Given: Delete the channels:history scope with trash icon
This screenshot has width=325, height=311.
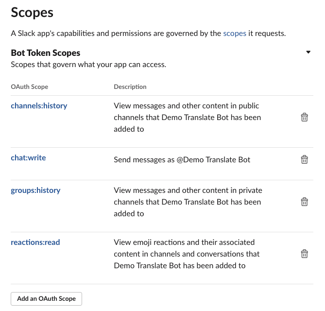Looking at the screenshot, I should pos(304,117).
